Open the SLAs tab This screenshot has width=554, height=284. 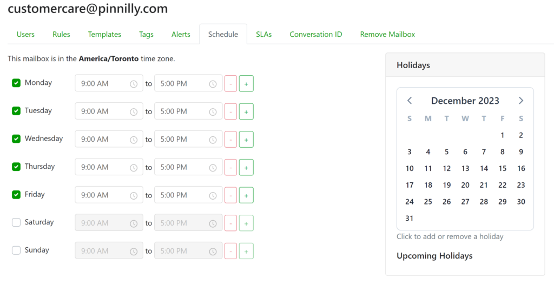tap(264, 34)
